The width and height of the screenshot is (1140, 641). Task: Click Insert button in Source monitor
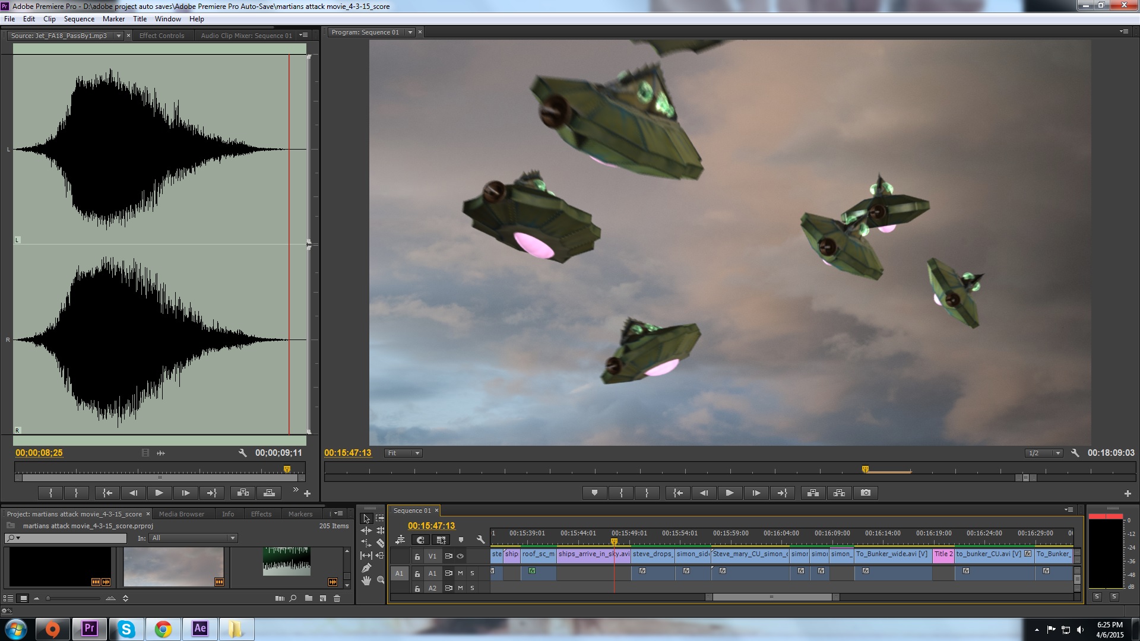pyautogui.click(x=243, y=493)
